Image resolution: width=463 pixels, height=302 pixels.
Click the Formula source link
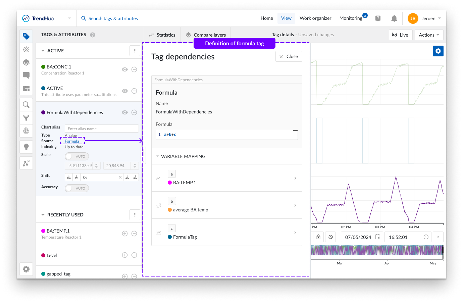click(x=72, y=141)
